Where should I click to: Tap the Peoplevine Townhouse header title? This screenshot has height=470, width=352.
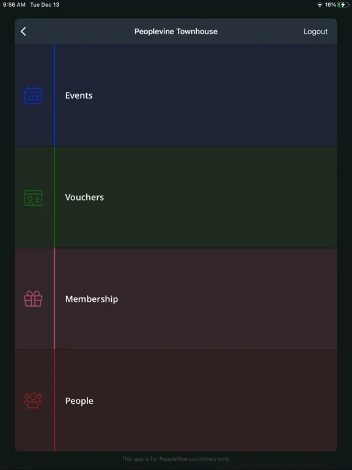click(176, 31)
